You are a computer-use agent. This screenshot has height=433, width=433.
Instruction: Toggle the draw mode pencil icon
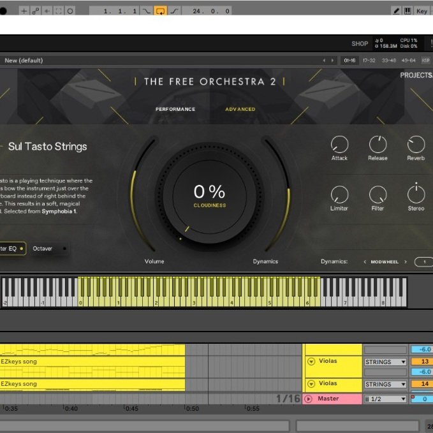396,11
